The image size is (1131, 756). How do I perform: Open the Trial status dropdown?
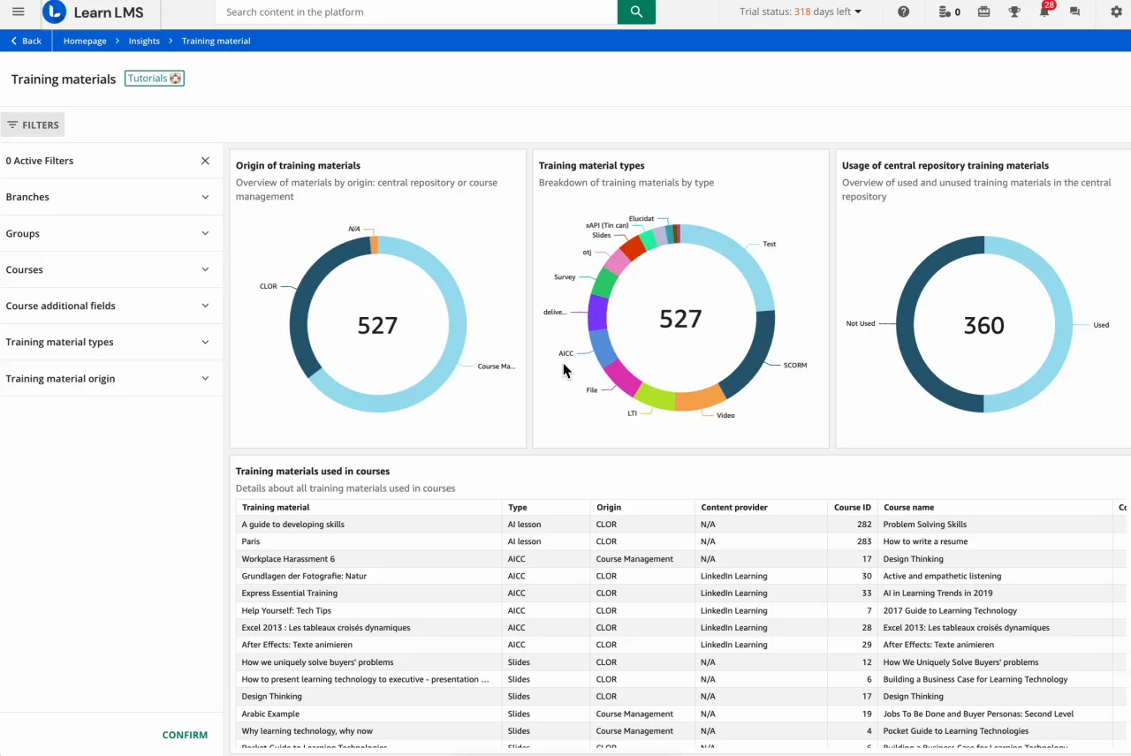point(801,12)
